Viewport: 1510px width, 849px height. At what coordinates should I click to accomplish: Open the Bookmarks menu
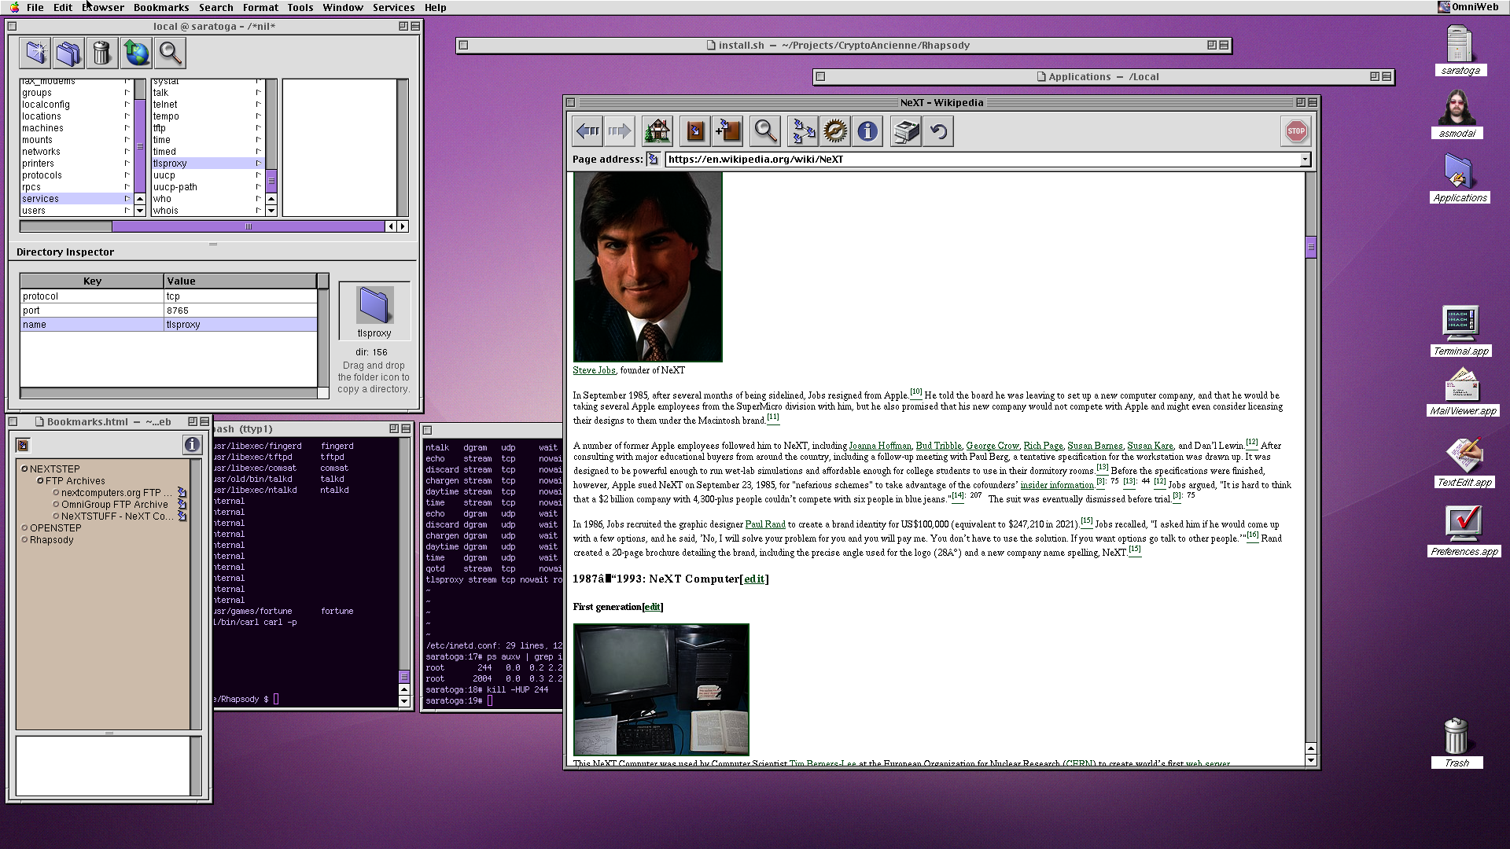pos(160,7)
